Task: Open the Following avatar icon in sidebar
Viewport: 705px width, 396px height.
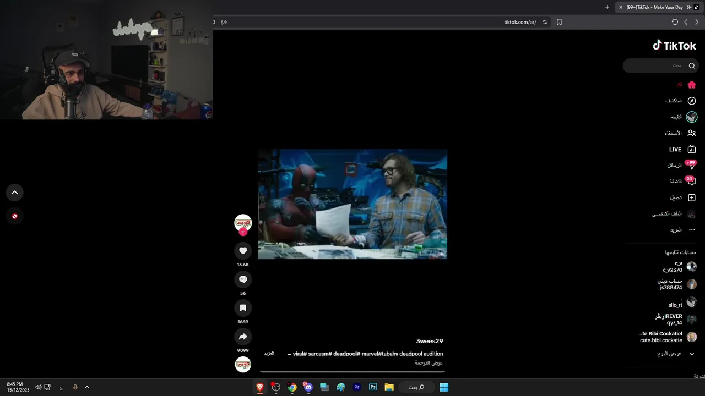Action: click(x=692, y=117)
